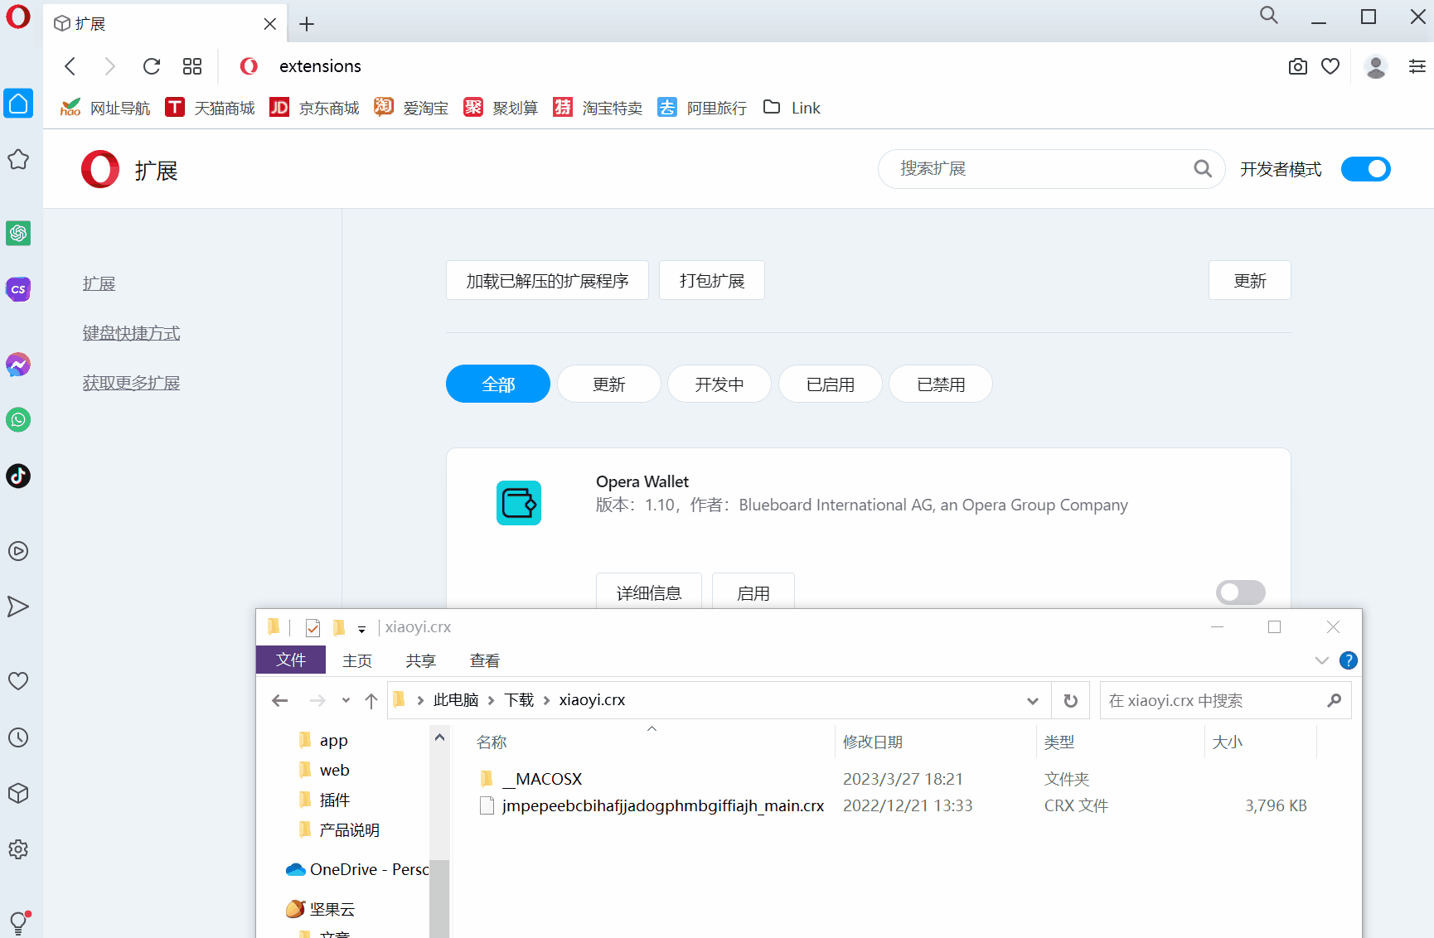Screen dimensions: 1434x938
Task: Enable Opera Wallet with its toggle switch
Action: [x=1240, y=592]
